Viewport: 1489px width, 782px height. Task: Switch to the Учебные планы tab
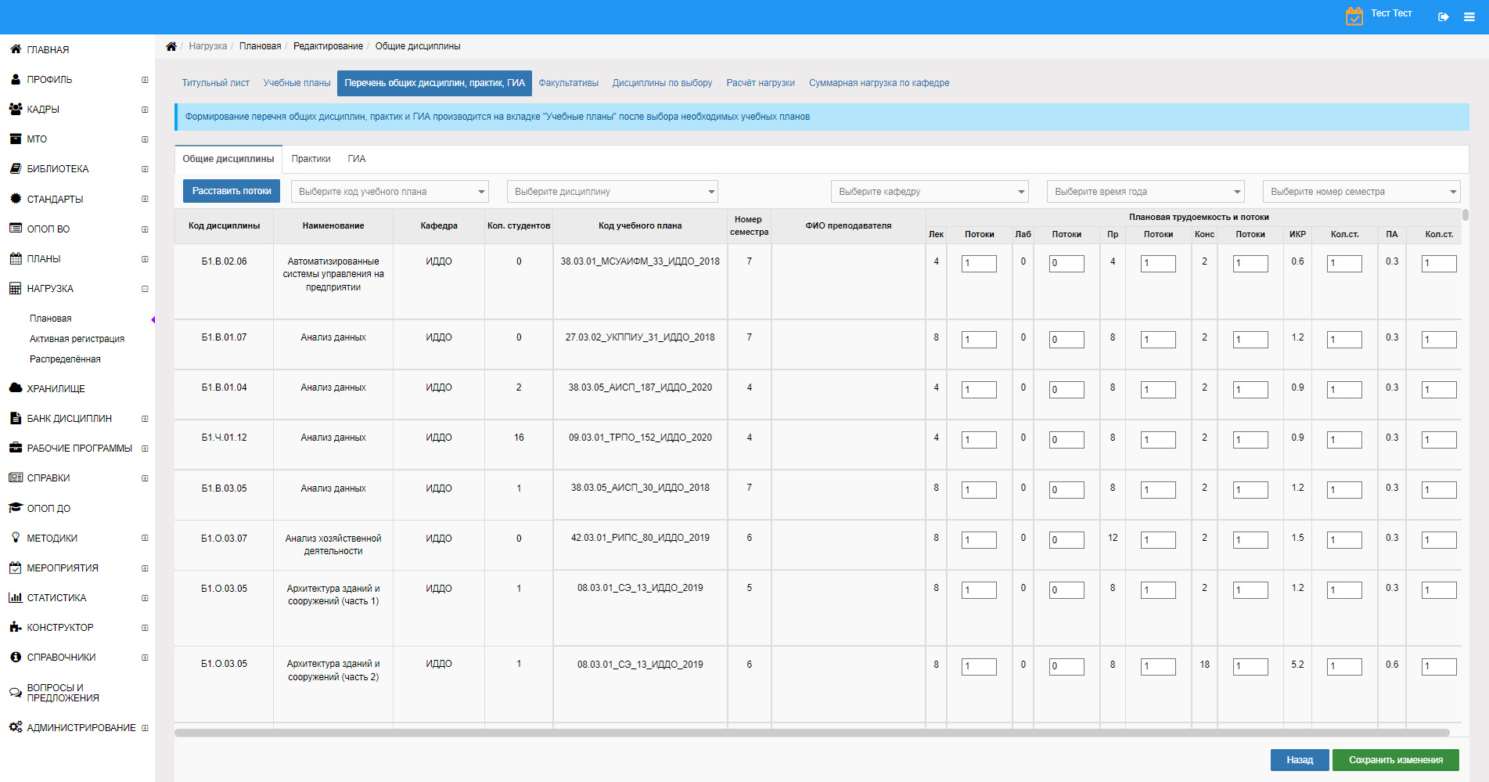tap(297, 83)
